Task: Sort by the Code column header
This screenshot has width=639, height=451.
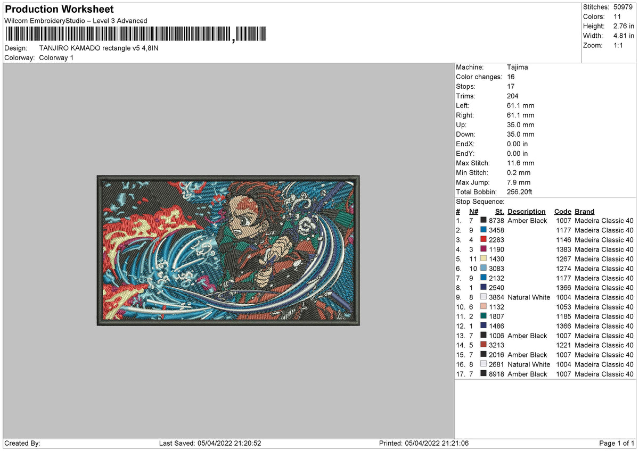Action: pos(562,211)
